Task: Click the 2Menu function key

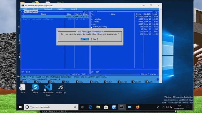Action: coord(38,82)
